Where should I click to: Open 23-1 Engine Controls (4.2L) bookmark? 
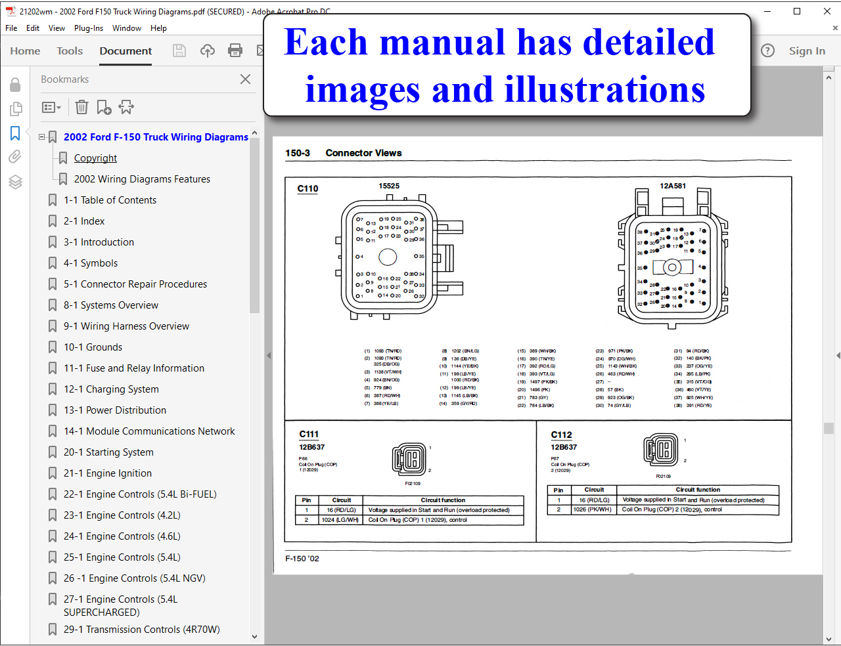point(122,515)
